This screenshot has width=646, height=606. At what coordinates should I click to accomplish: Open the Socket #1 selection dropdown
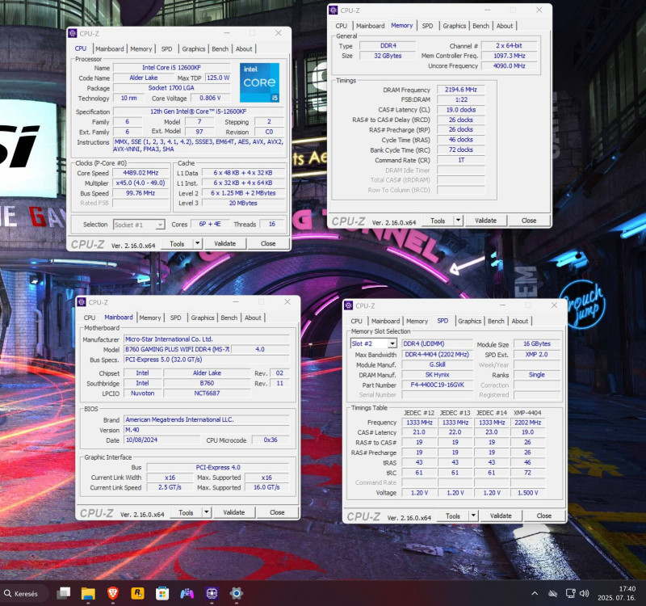pyautogui.click(x=139, y=225)
